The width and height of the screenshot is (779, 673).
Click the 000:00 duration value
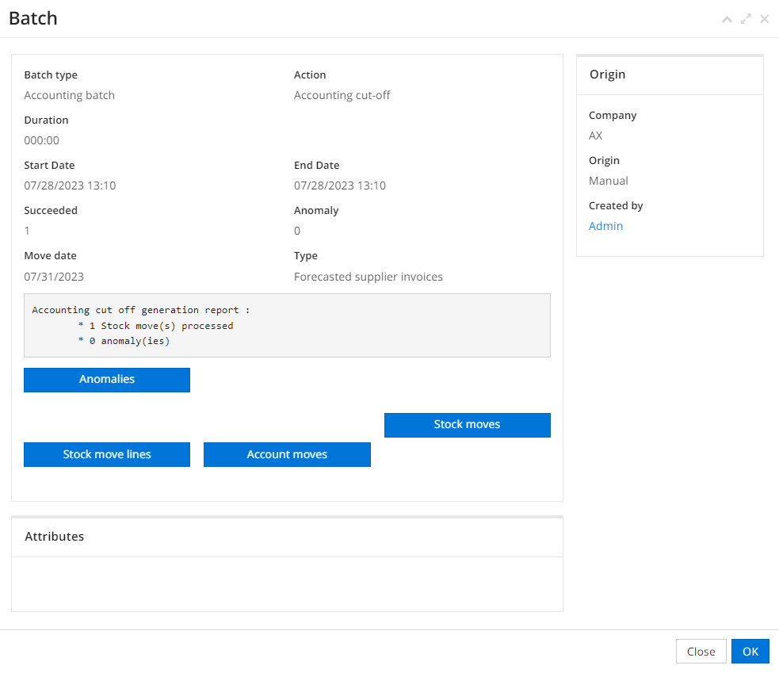[42, 140]
